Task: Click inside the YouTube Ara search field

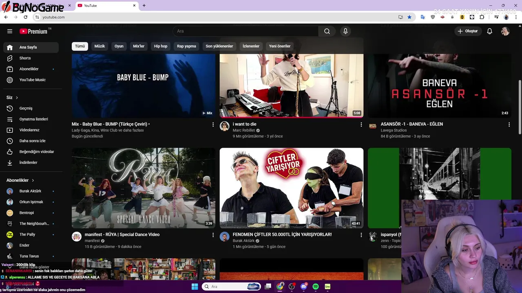Action: (246, 31)
